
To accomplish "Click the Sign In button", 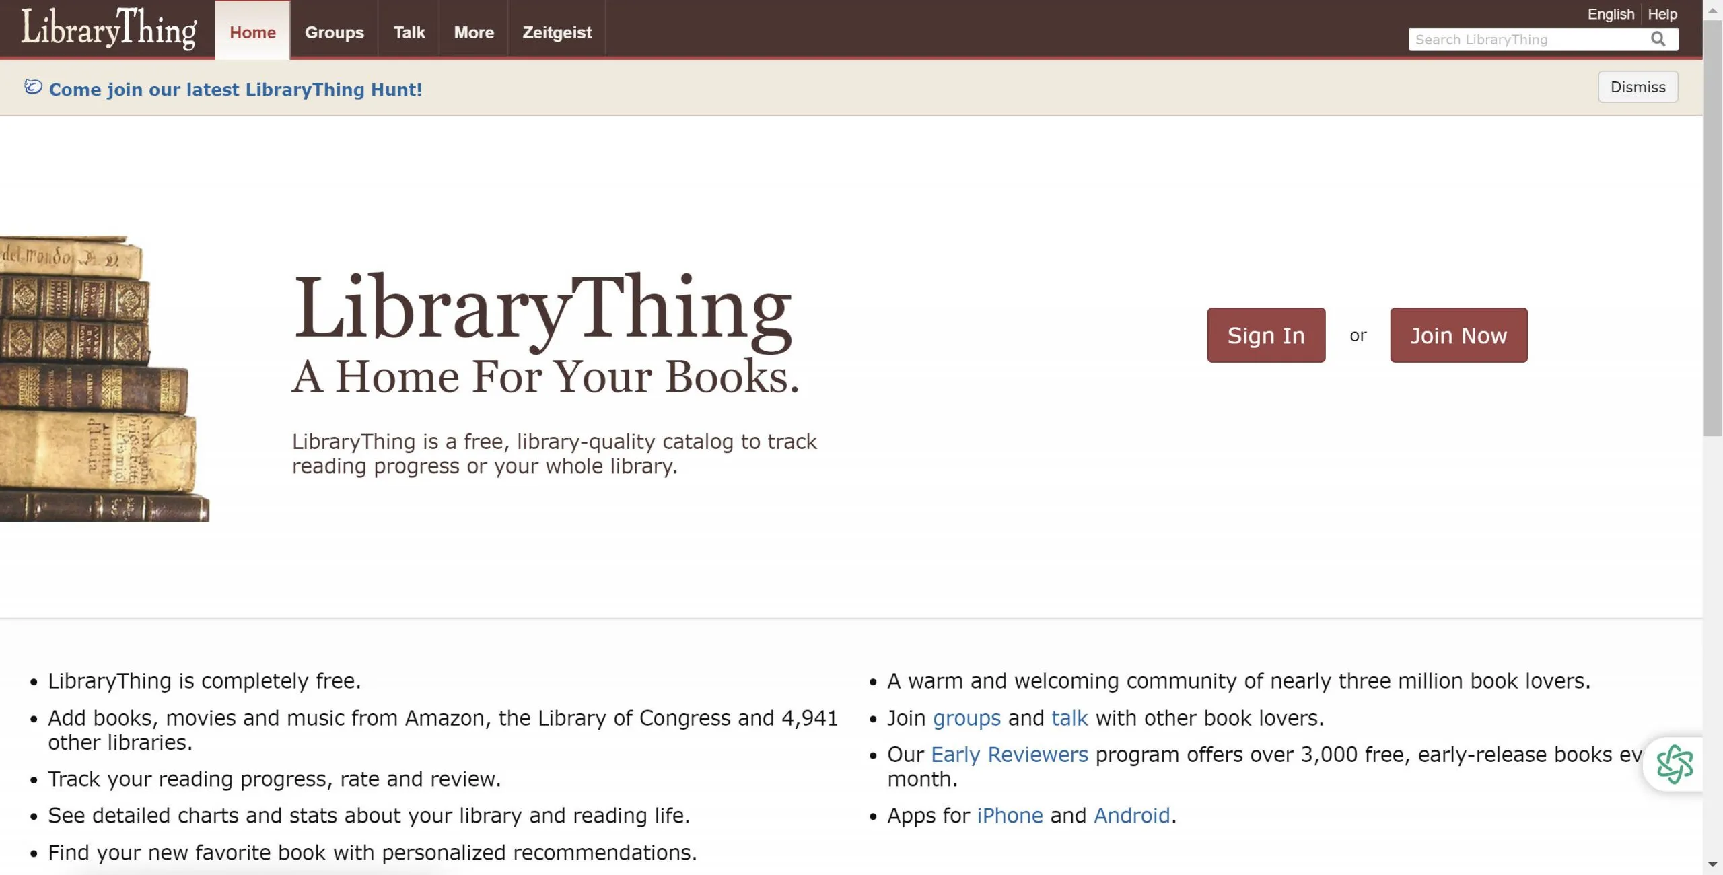I will (1266, 335).
